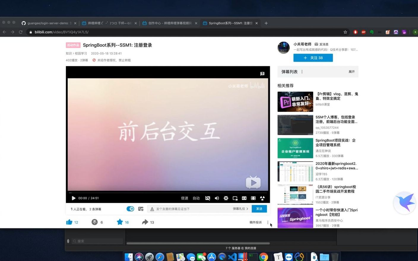Open the feedback icon on video corner
This screenshot has height=261, width=418.
pos(262,74)
